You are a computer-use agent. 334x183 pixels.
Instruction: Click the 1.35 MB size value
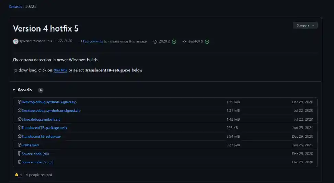pos(233,102)
